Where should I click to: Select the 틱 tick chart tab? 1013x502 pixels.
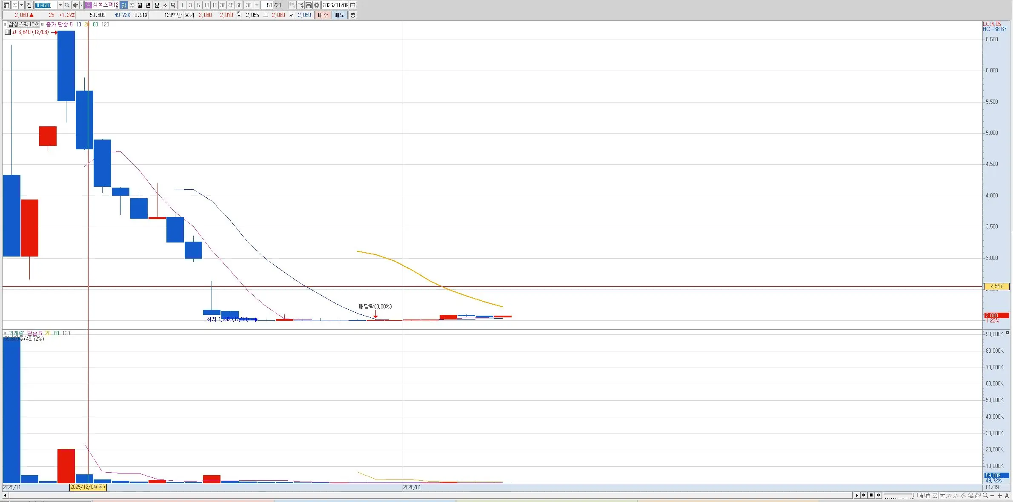173,5
